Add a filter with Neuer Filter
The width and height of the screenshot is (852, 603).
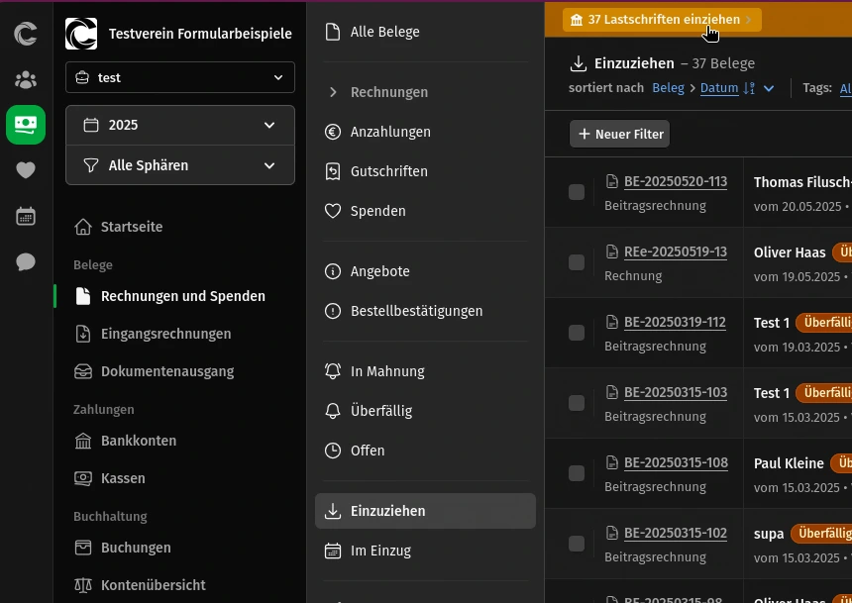pyautogui.click(x=619, y=134)
